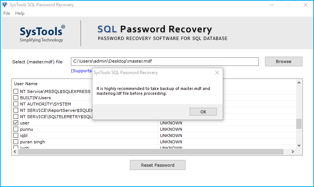Click the horizontal scrollbar thumb
The width and height of the screenshot is (314, 187).
click(151, 152)
